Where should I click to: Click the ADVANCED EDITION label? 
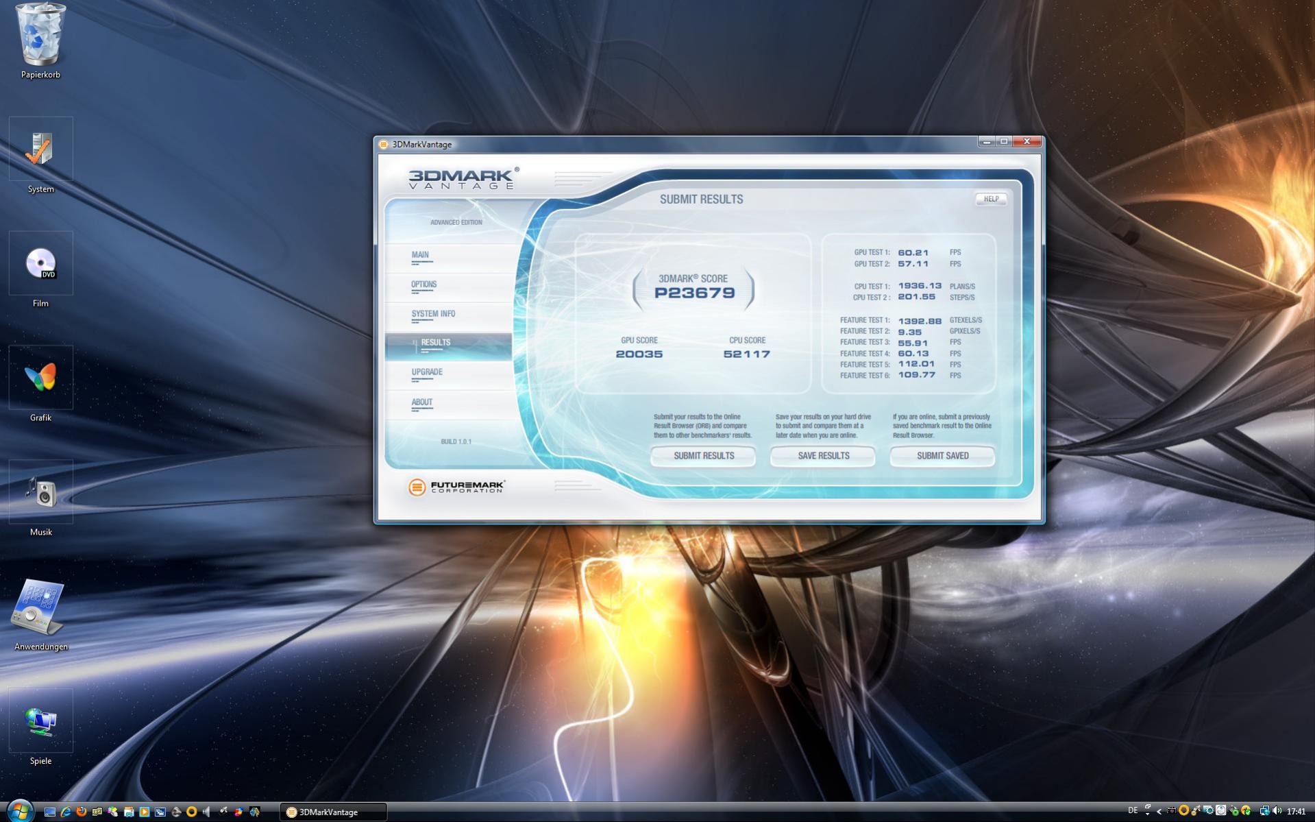pos(456,222)
